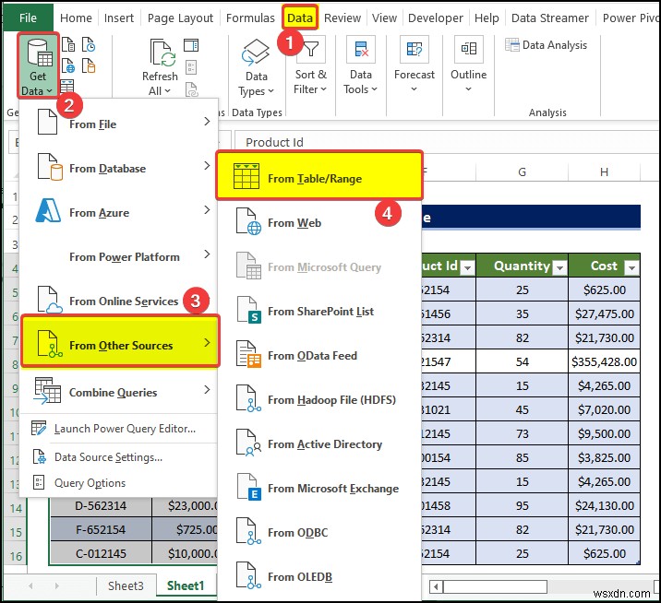Open the Cost column filter dropdown

coord(631,267)
